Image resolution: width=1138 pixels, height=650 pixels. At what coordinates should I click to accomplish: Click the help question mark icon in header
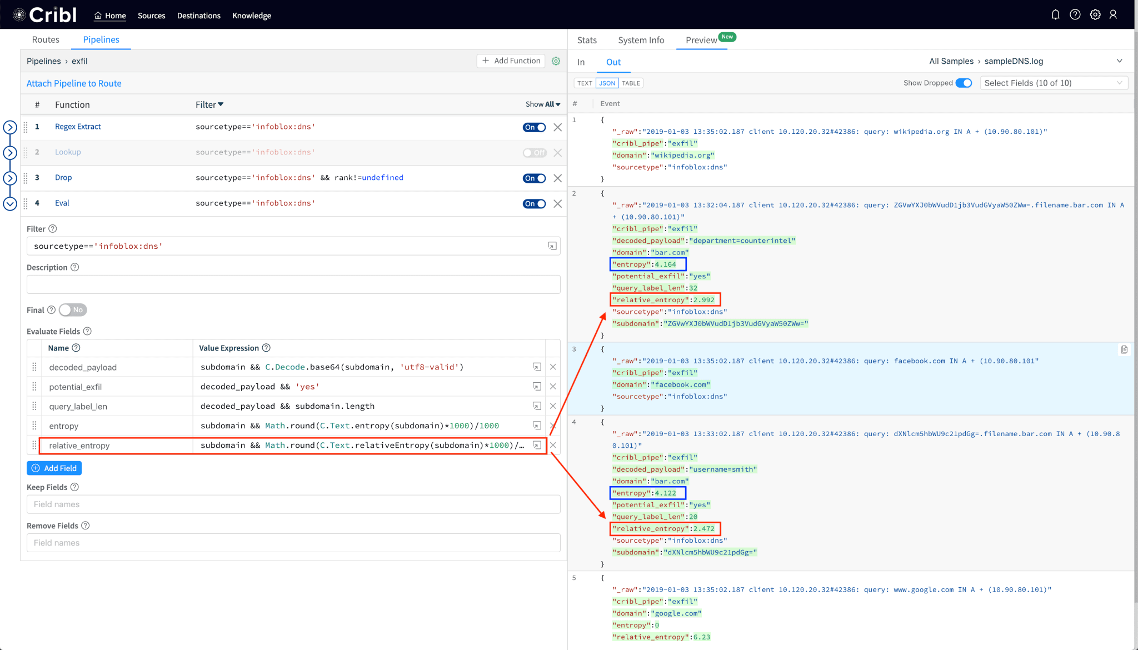click(1075, 15)
